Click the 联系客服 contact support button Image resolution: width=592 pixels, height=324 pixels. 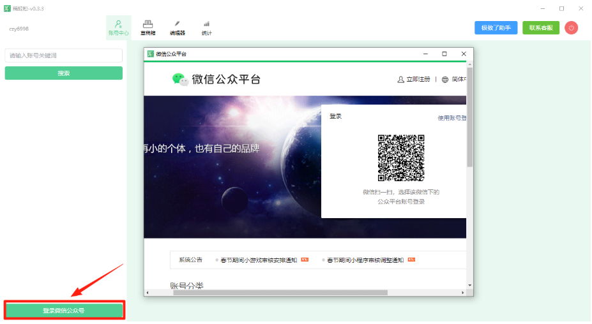click(541, 27)
